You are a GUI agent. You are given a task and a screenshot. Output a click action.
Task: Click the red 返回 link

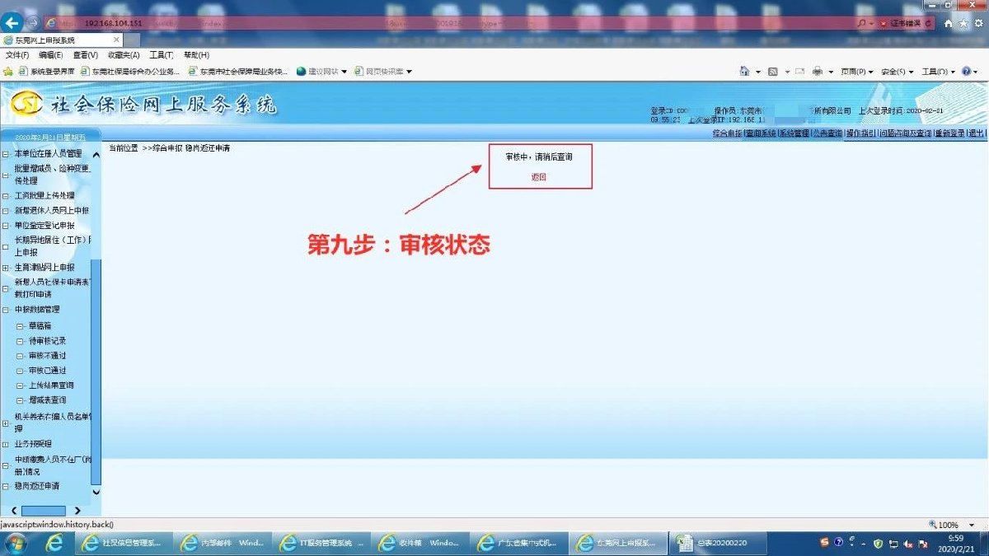pos(538,177)
